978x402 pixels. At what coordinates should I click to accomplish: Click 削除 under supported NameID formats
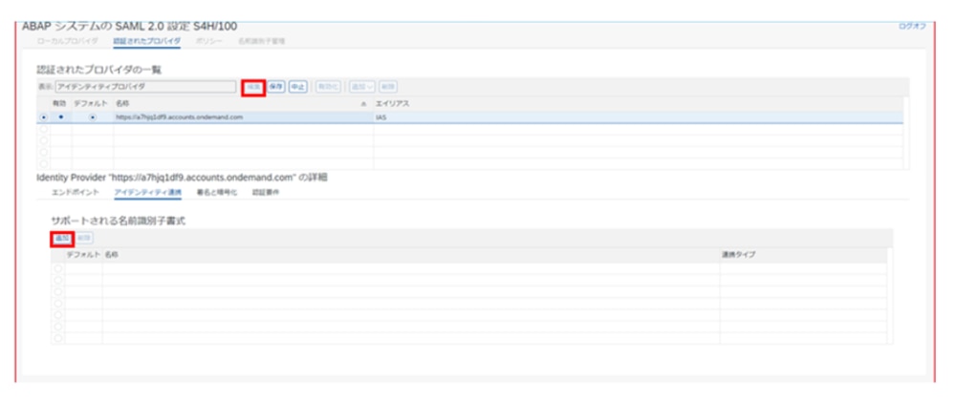pos(84,237)
